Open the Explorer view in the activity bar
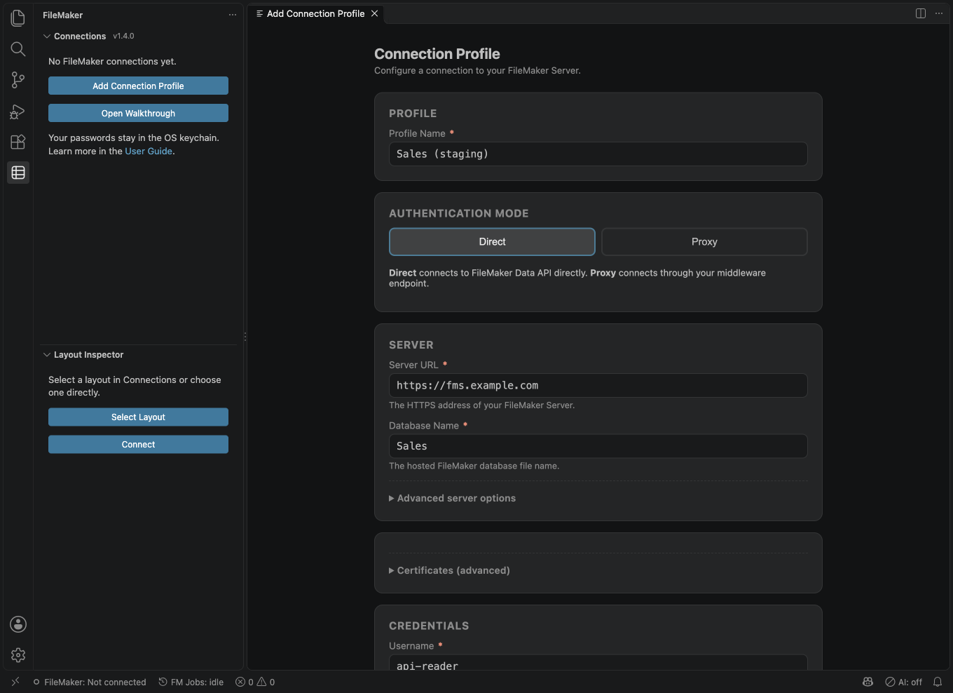 18,18
